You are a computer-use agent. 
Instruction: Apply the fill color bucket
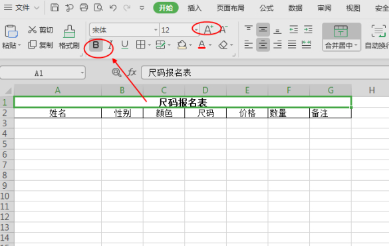point(182,45)
